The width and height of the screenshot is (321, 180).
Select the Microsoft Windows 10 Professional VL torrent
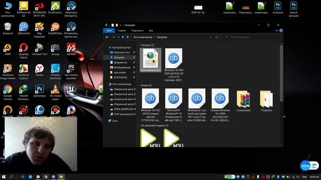174,105
